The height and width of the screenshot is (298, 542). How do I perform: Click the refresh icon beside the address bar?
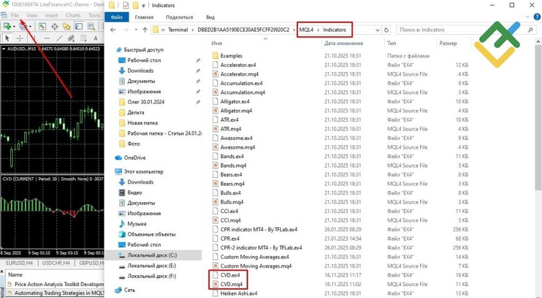tap(387, 30)
